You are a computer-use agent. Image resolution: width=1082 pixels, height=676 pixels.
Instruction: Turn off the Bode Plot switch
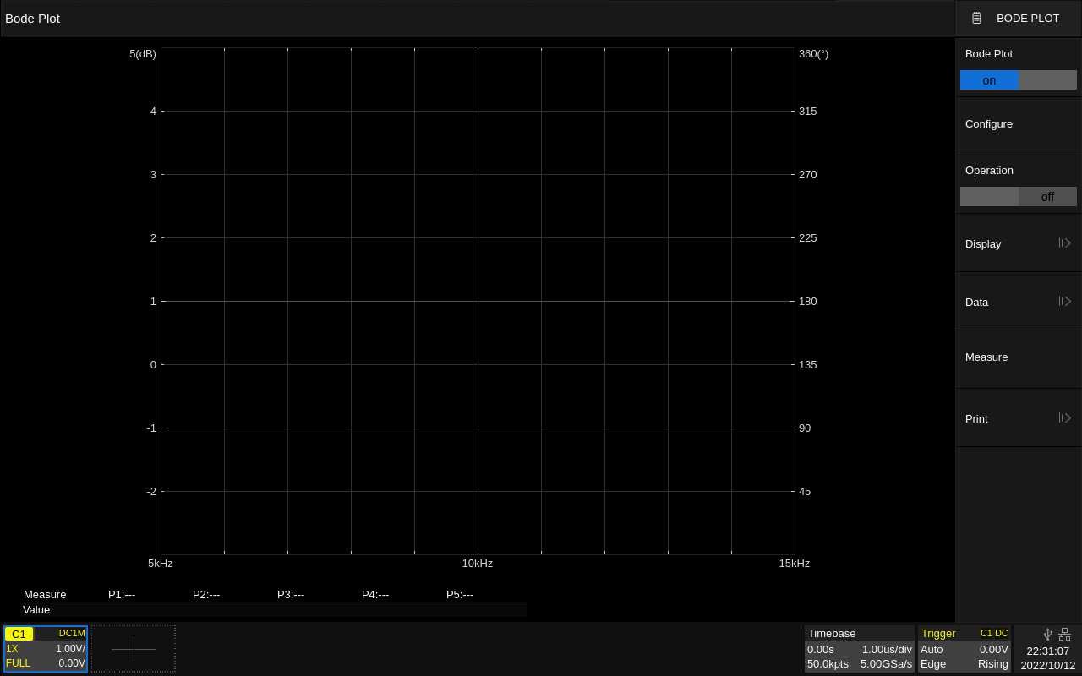pos(1047,80)
